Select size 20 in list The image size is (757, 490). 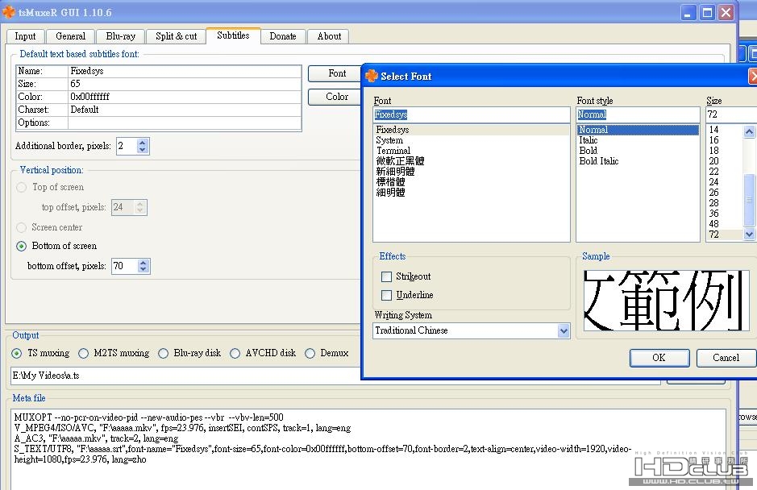click(x=725, y=161)
